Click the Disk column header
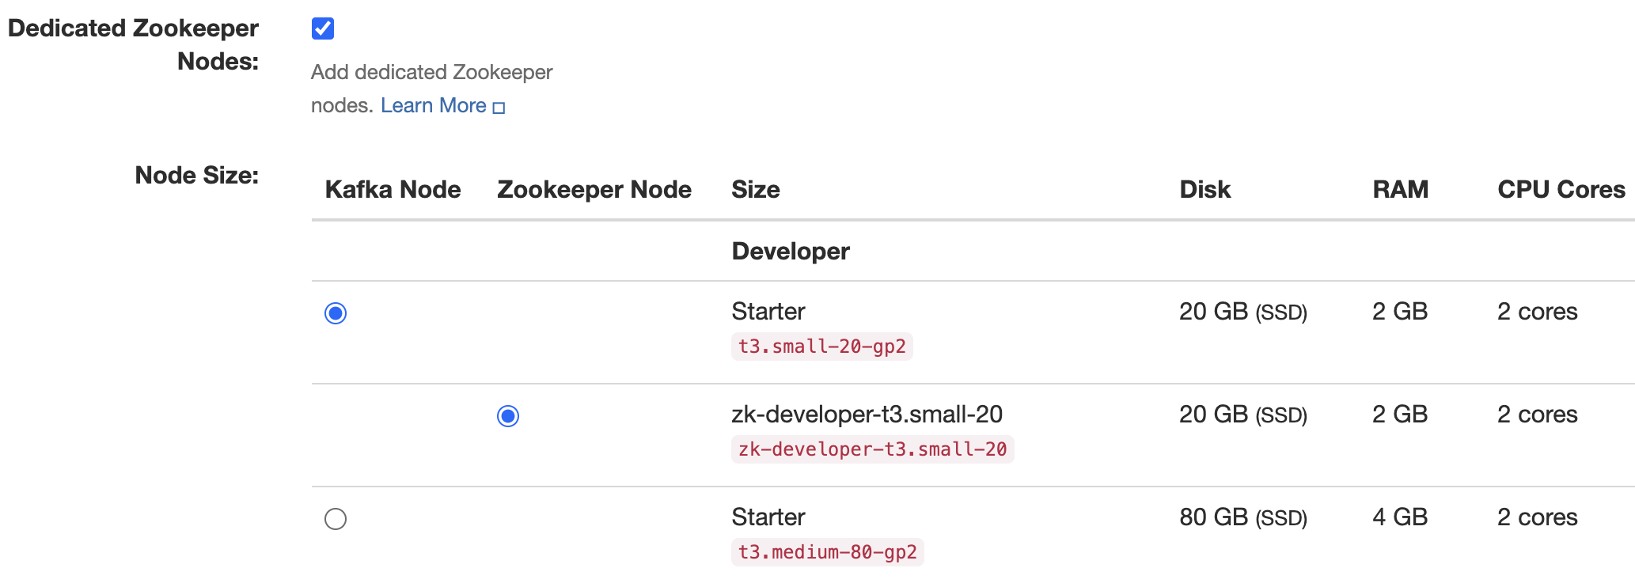Image resolution: width=1635 pixels, height=587 pixels. (x=1204, y=189)
